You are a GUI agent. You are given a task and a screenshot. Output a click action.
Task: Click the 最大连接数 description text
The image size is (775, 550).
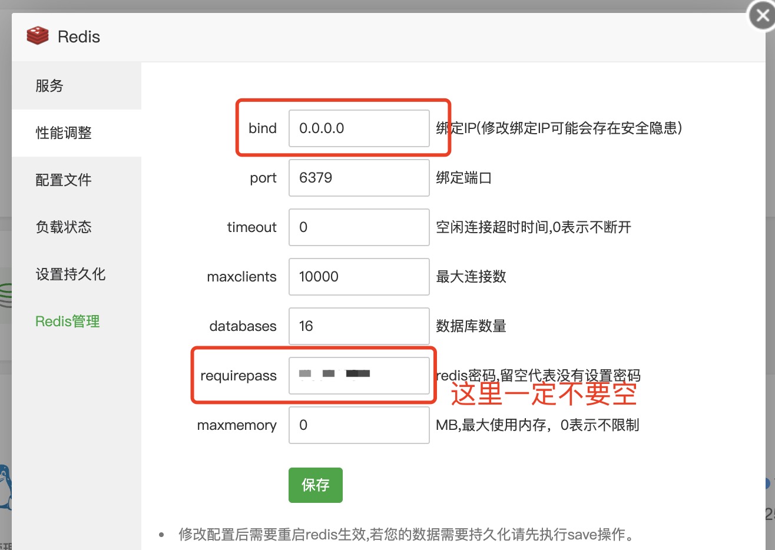point(471,277)
